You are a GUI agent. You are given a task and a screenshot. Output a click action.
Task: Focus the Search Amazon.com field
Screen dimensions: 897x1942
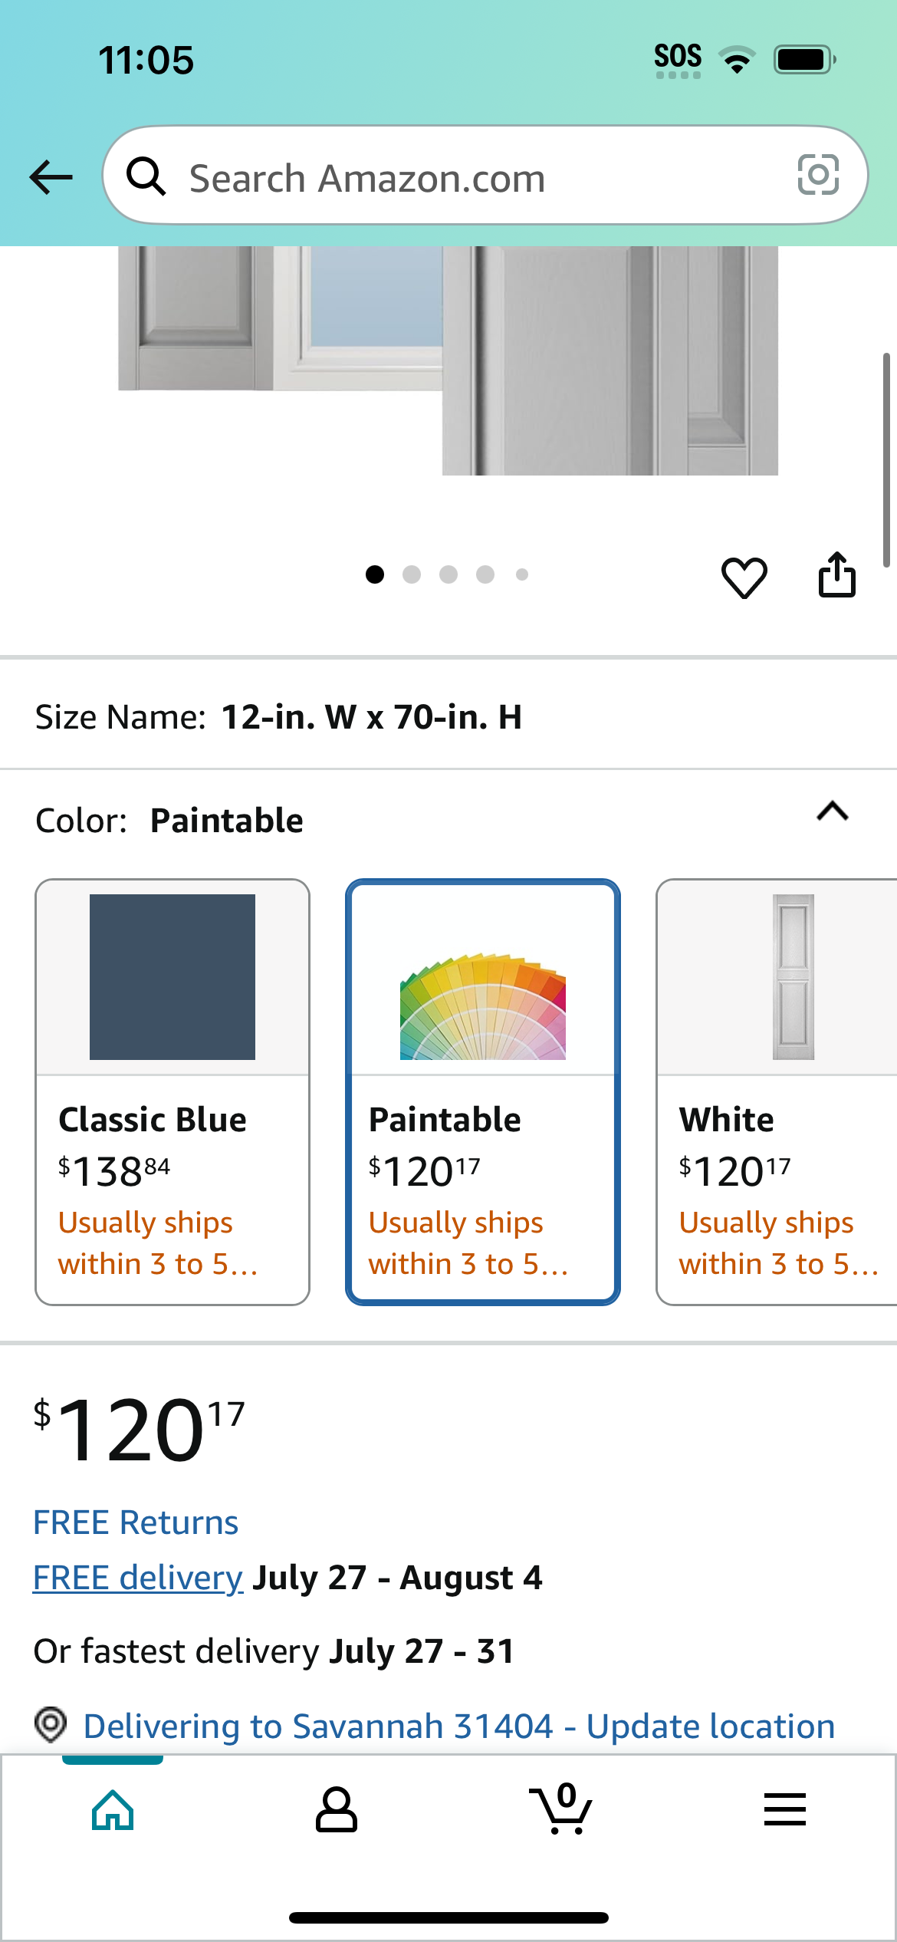point(485,176)
